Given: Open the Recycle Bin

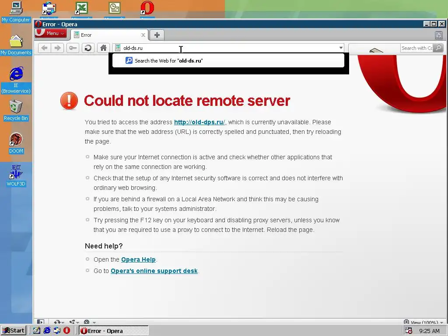Looking at the screenshot, I should coord(16,111).
